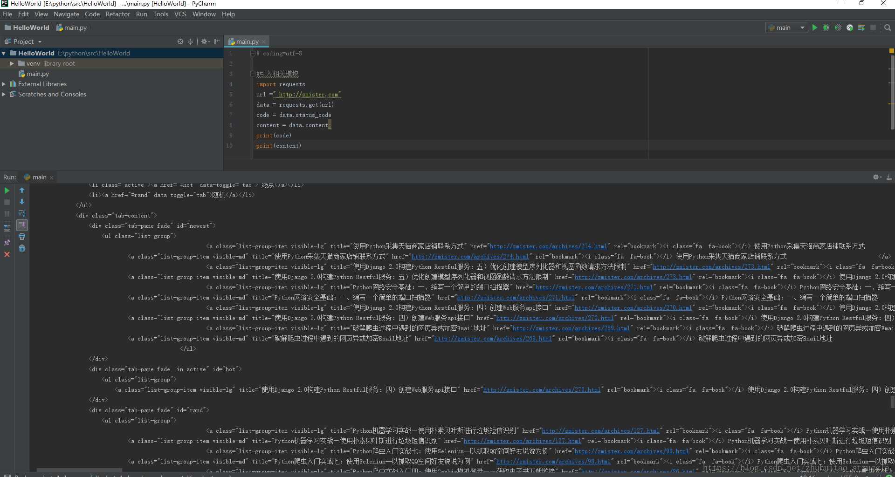This screenshot has height=477, width=895.
Task: Click the horizontal scrollbar of the Run console
Action: [x=79, y=470]
